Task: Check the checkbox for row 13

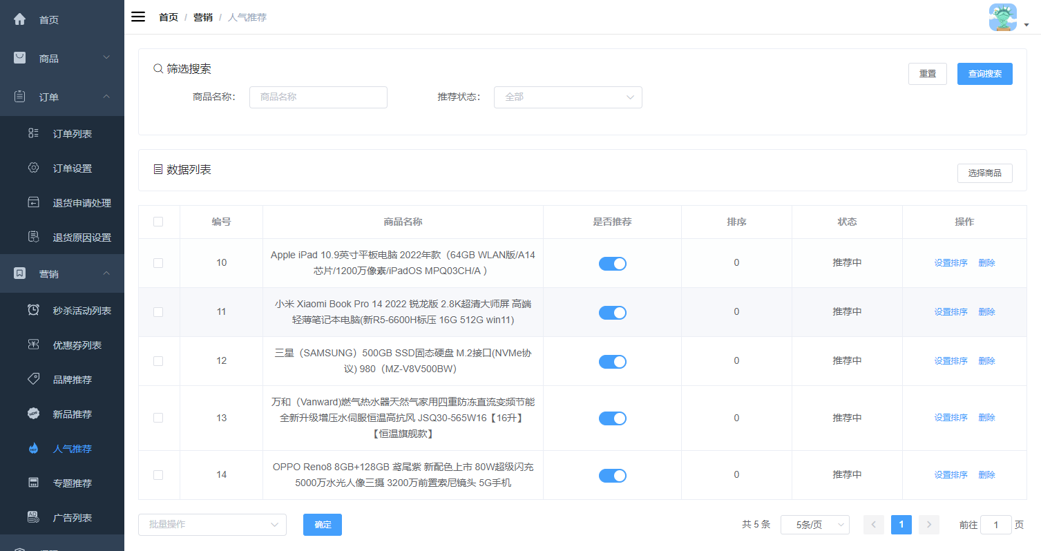Action: (x=158, y=418)
